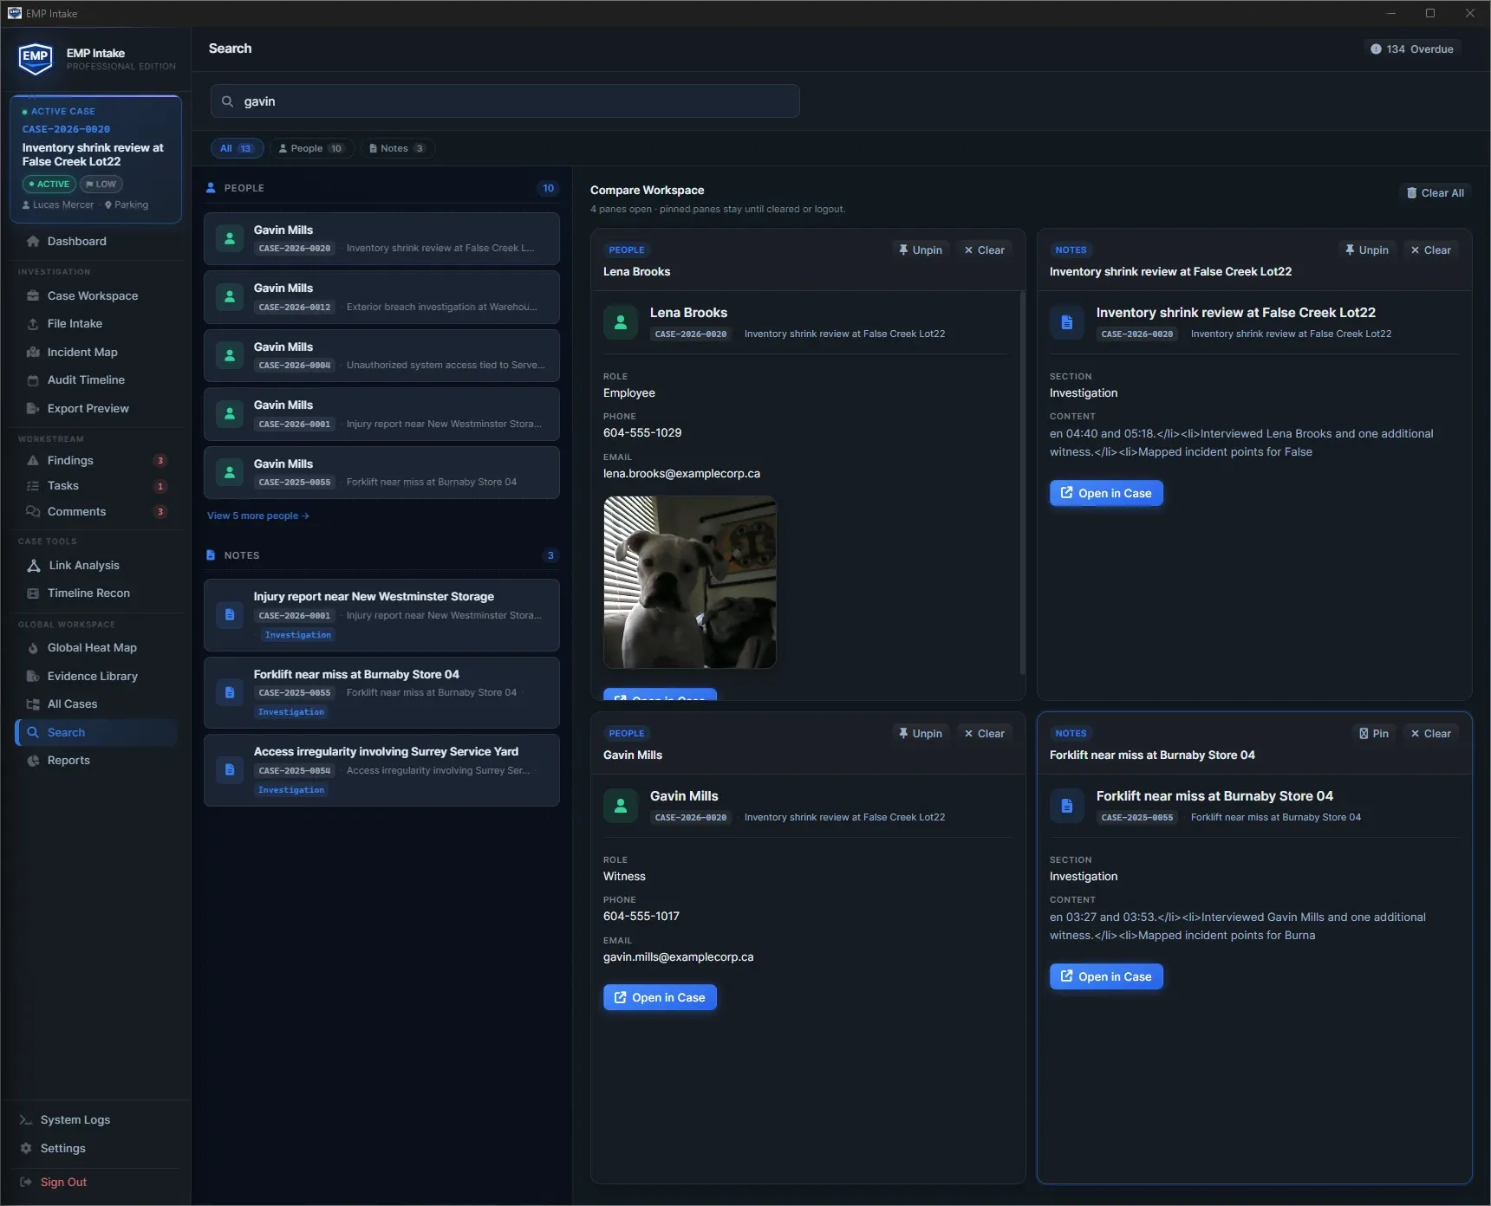Click the dog photo thumbnail in Lena Brooks pane

coord(690,582)
